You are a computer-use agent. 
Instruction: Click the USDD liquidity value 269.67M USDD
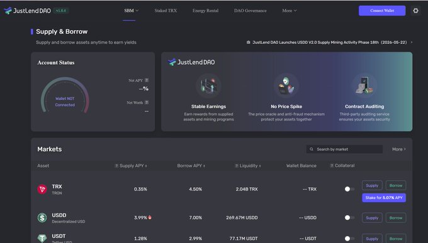[x=242, y=218]
